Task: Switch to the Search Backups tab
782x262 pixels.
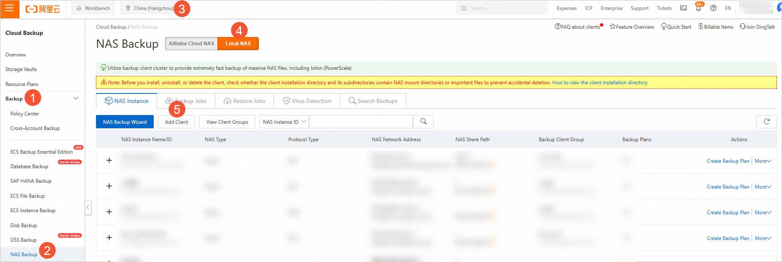Action: coord(373,101)
